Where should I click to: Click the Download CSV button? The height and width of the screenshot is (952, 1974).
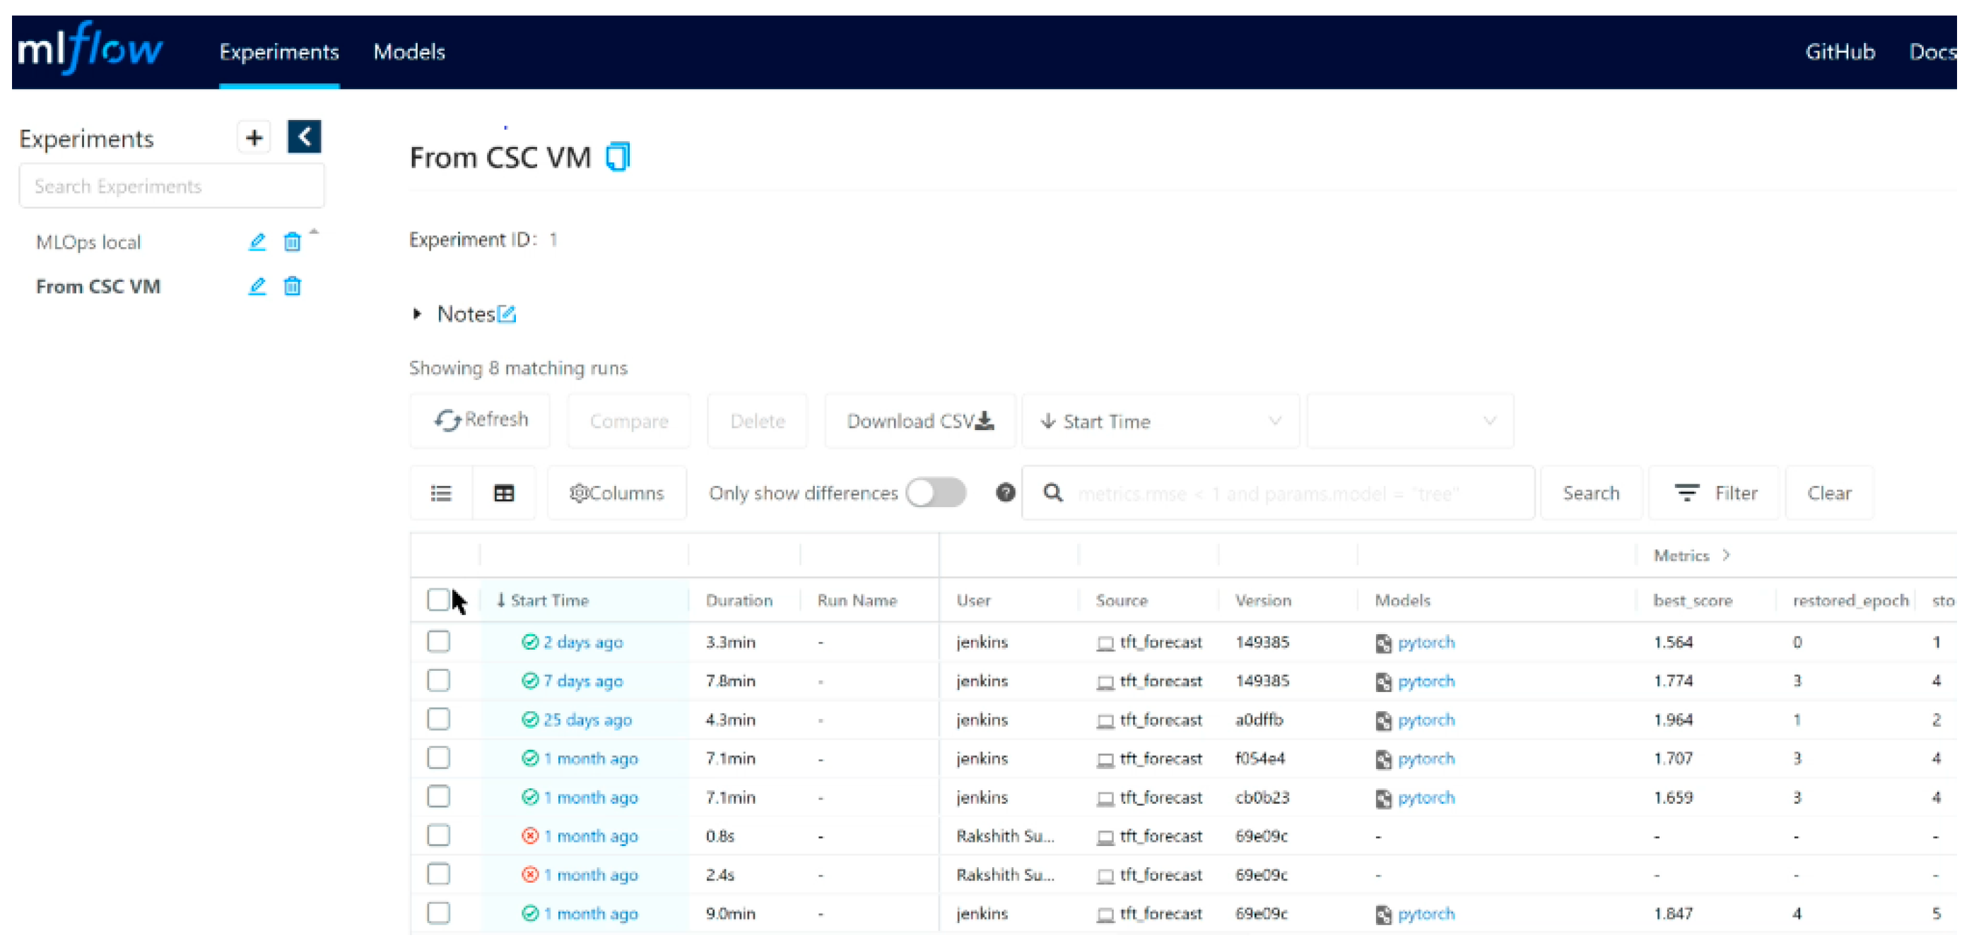pos(920,421)
